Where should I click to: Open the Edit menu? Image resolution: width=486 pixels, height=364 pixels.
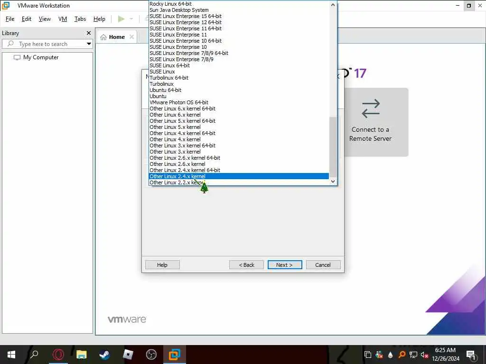tap(27, 19)
